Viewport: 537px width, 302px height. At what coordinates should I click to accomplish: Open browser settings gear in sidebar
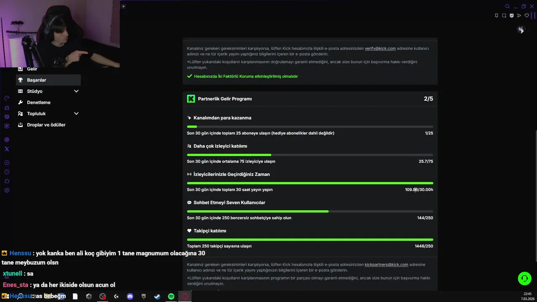point(7,190)
